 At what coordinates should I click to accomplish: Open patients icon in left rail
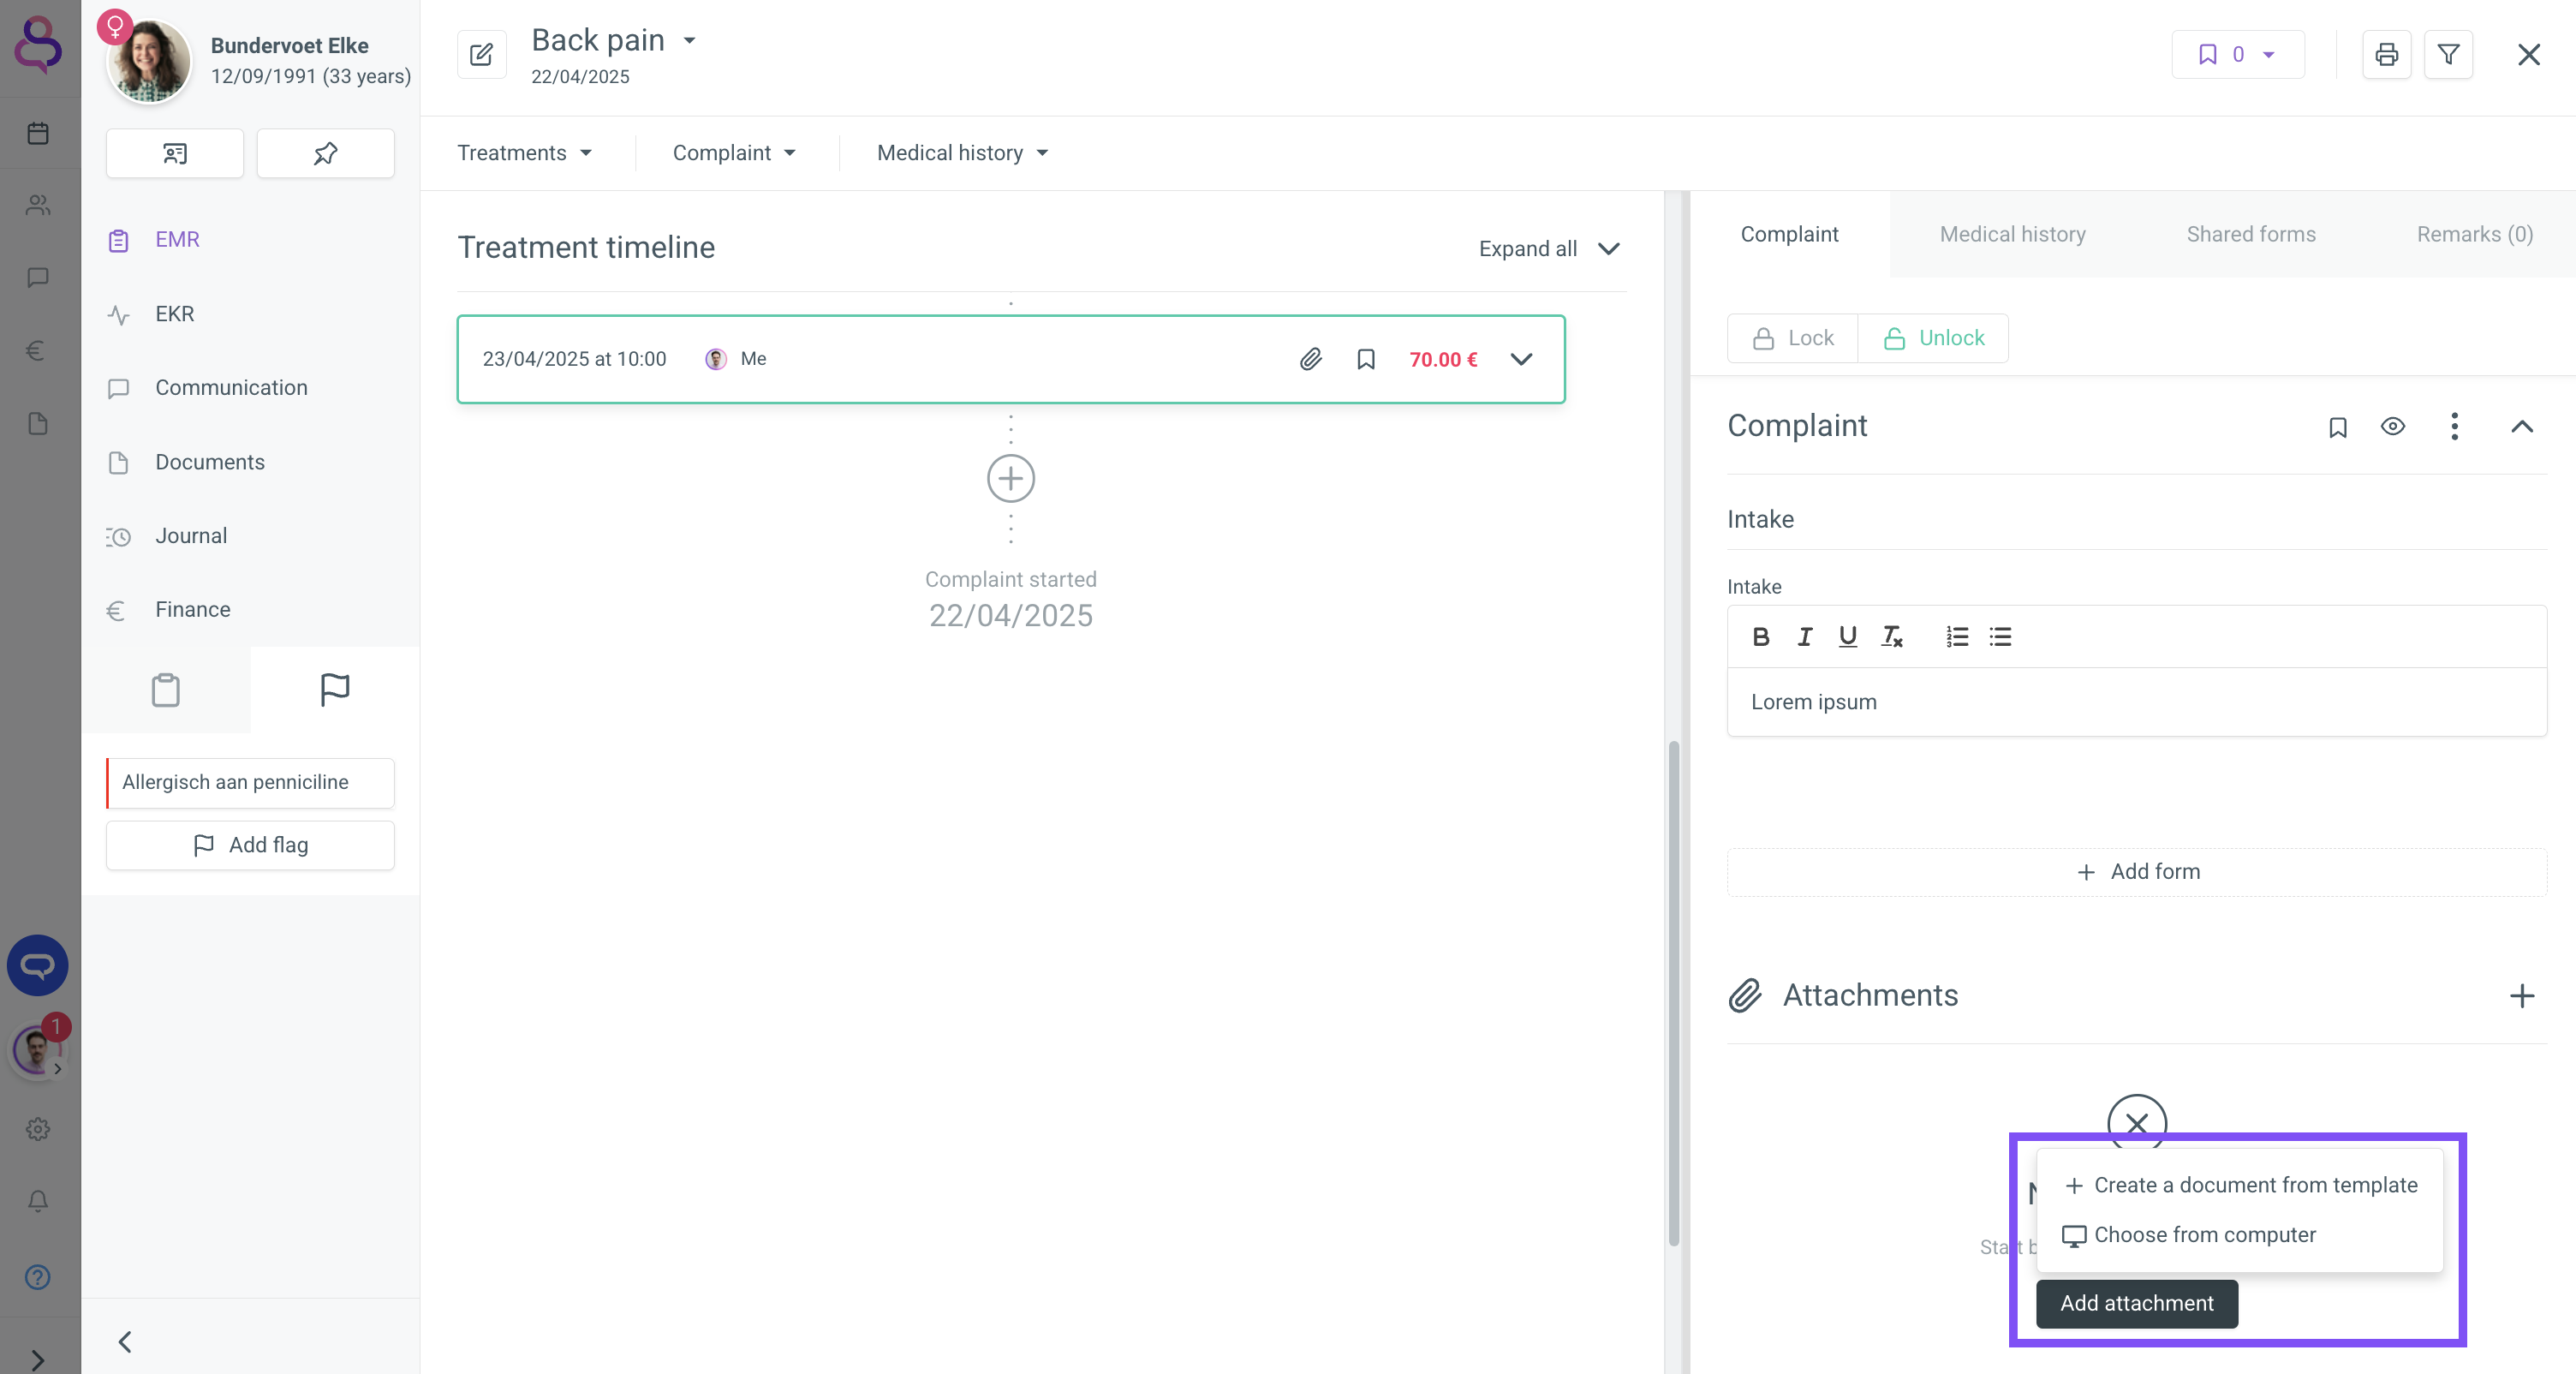[38, 205]
